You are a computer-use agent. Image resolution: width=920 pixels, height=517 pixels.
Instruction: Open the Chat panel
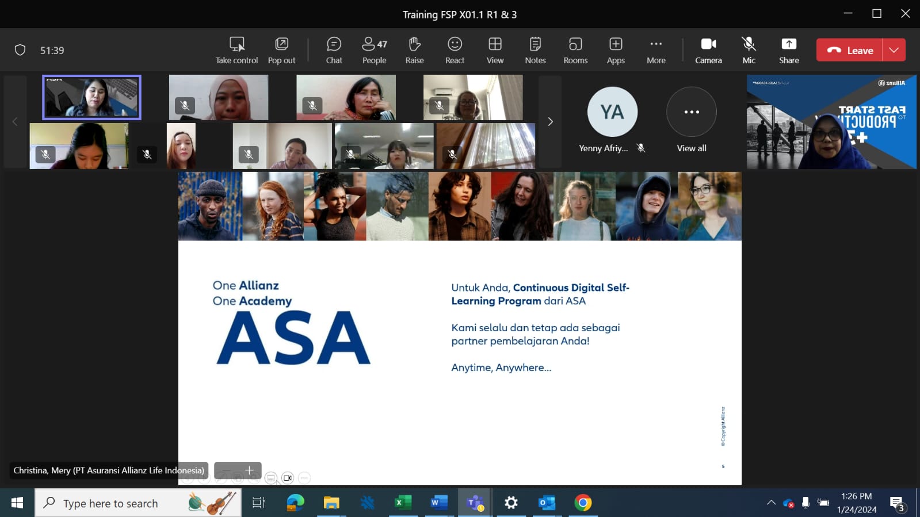click(334, 51)
